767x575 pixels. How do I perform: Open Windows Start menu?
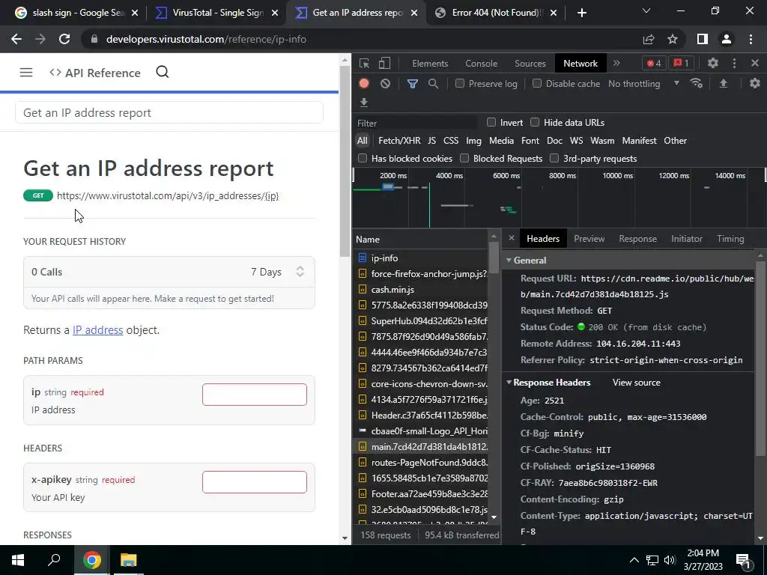point(18,560)
